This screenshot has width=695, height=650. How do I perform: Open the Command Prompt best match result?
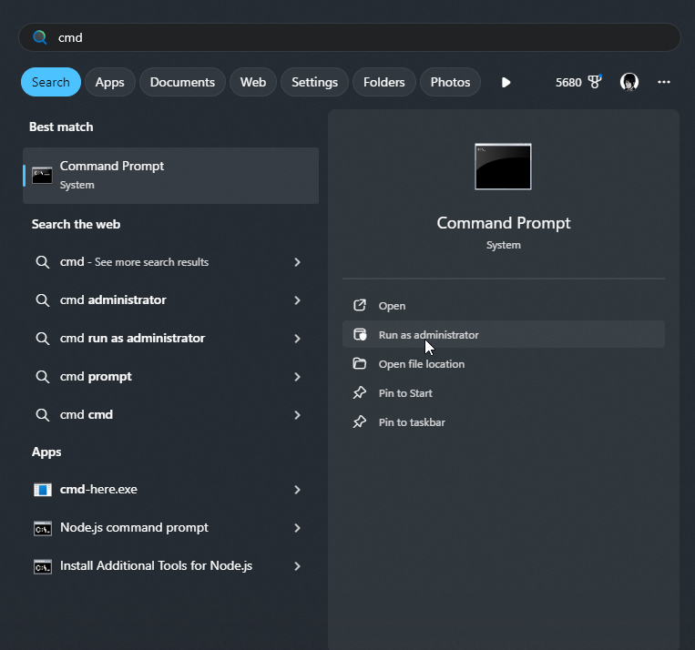pyautogui.click(x=170, y=176)
